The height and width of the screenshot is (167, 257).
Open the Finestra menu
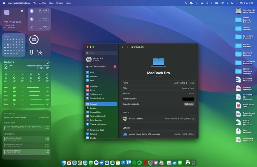pos(60,3)
